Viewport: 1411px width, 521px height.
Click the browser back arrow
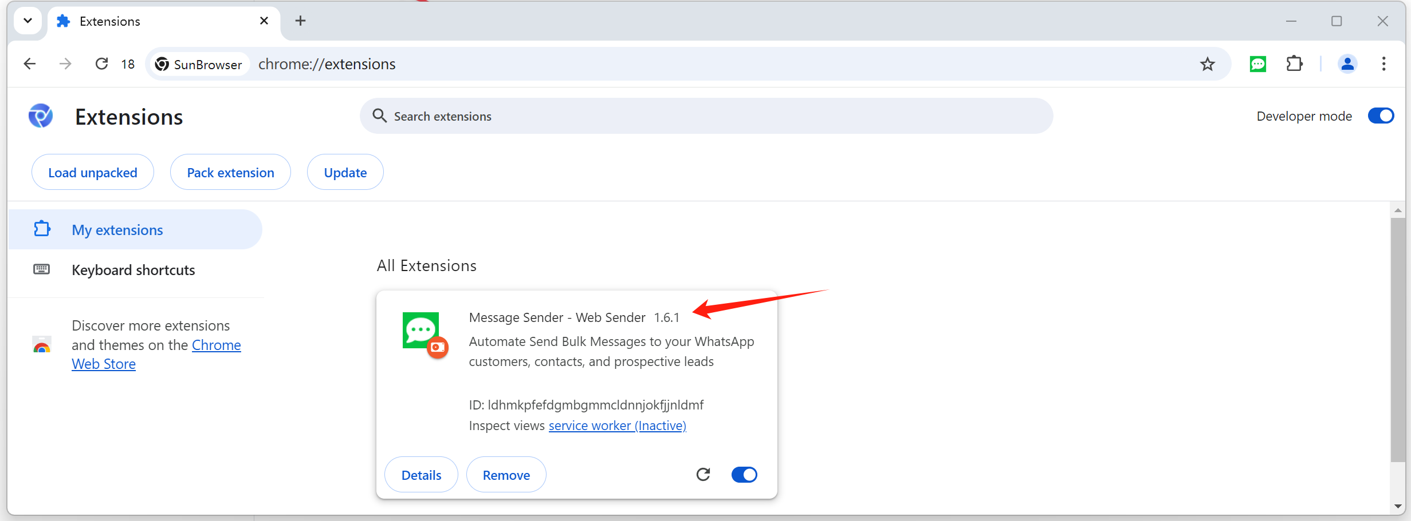point(30,64)
